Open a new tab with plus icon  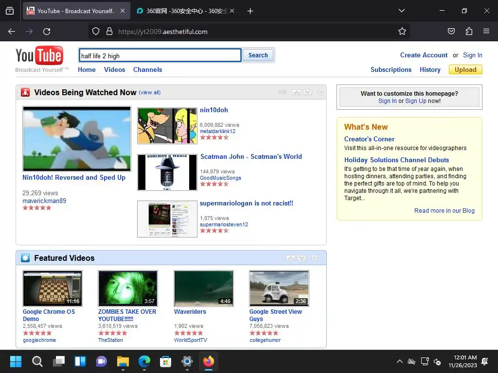tap(250, 11)
